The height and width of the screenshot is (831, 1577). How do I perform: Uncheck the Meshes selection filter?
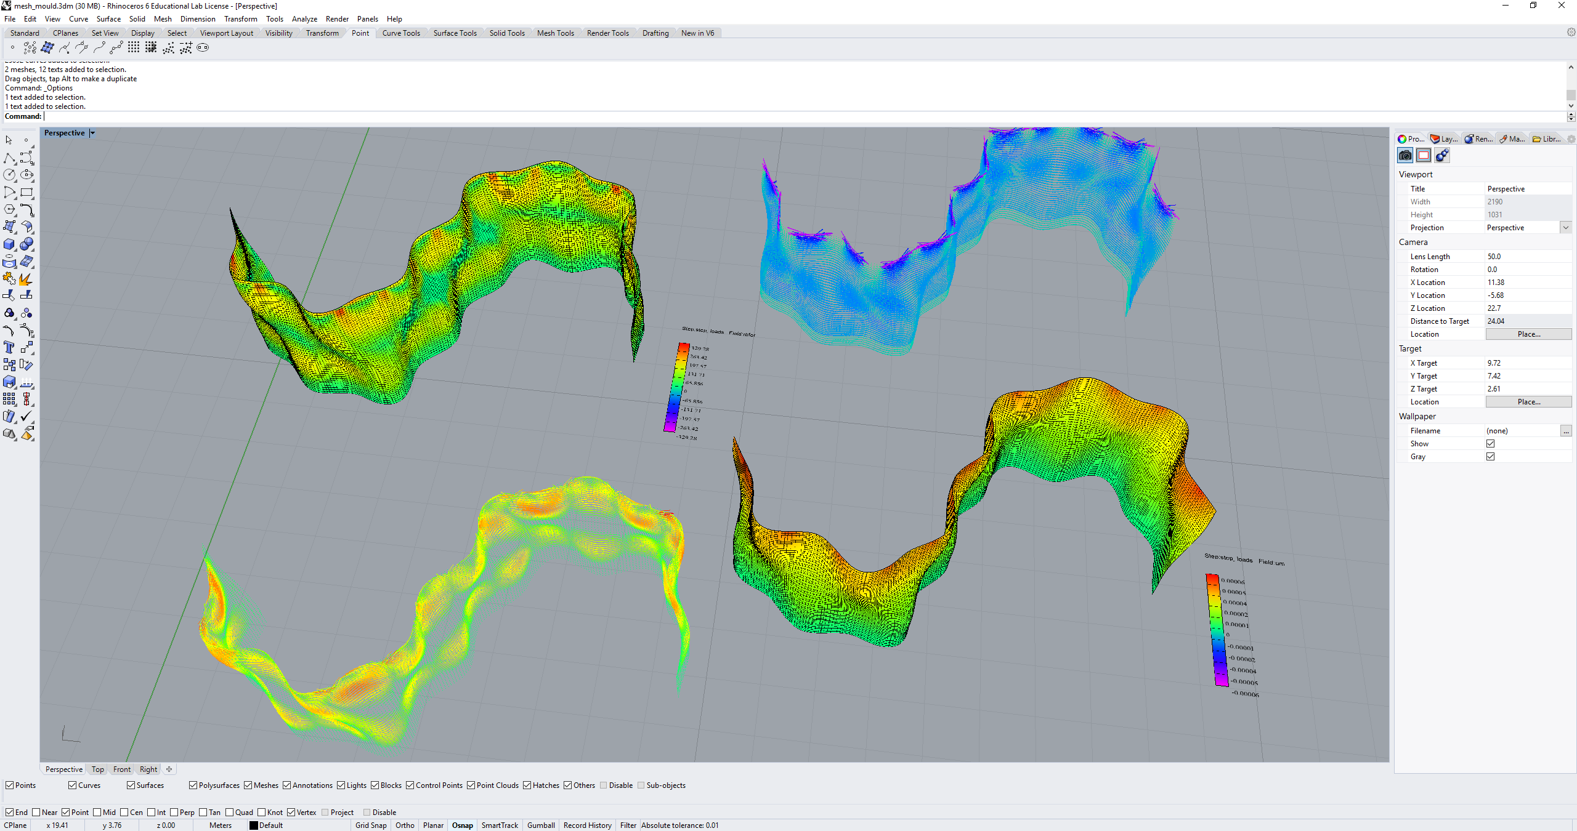click(248, 785)
